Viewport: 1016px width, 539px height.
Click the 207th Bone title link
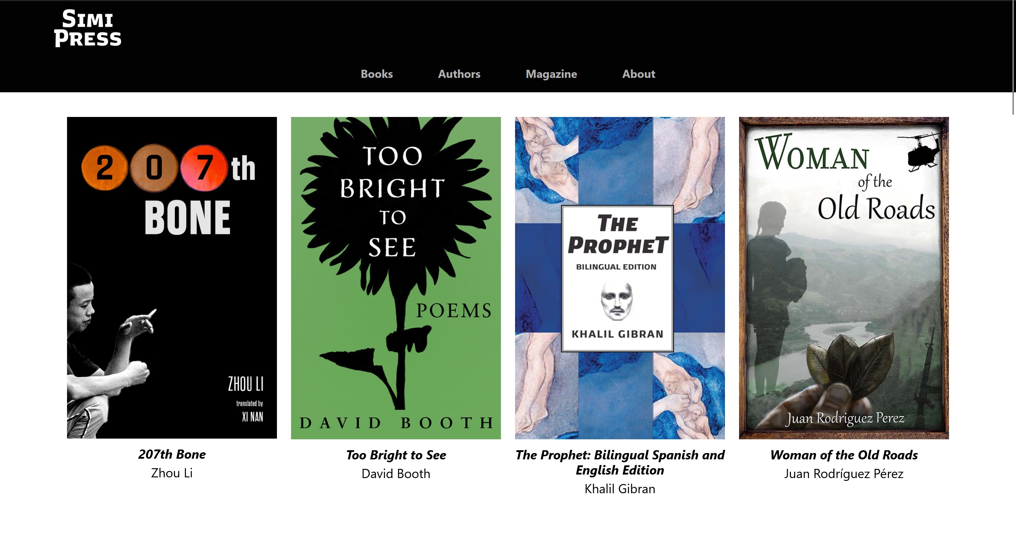pyautogui.click(x=172, y=454)
